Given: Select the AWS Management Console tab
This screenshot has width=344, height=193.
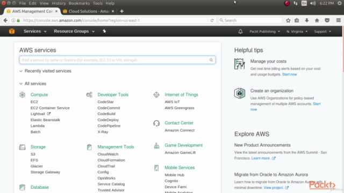Looking at the screenshot, I should click(x=32, y=11).
